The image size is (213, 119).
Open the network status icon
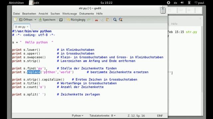coord(189,3)
